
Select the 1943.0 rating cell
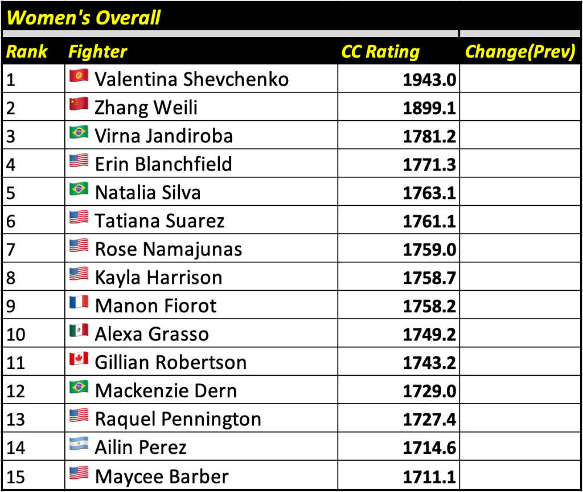point(429,79)
